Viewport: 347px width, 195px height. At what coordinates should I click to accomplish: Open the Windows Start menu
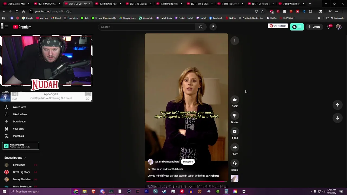tap(4, 191)
